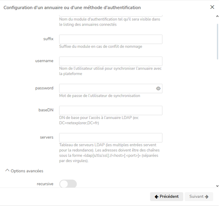Select the username text box
Image resolution: width=219 pixels, height=206 pixels.
point(111,61)
